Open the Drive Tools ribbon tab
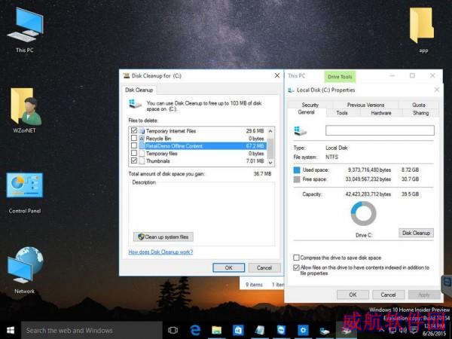Viewport: 452px width, 339px height. (340, 77)
